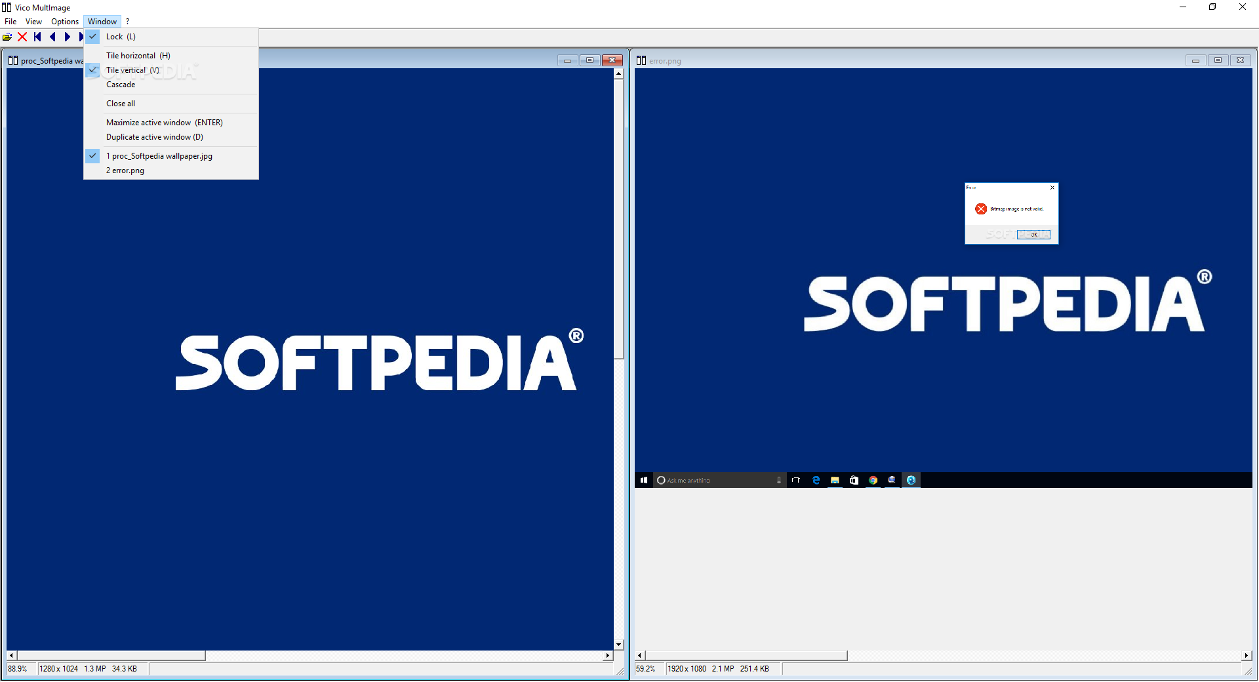This screenshot has width=1259, height=682.
Task: Click left window horizontal scrollbar thumb
Action: pos(111,656)
